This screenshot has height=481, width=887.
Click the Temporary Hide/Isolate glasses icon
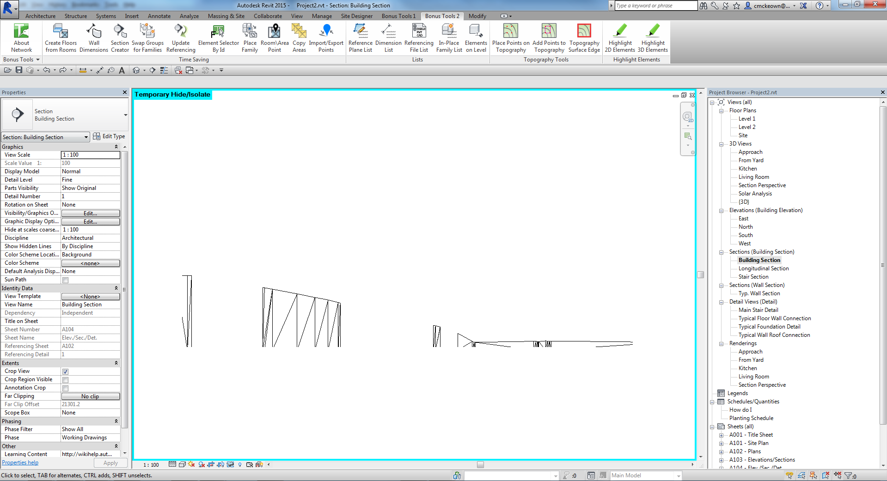[x=230, y=464]
